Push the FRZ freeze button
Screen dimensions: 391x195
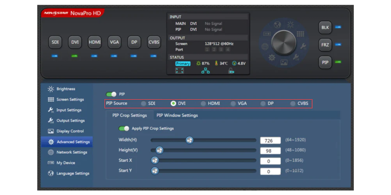[325, 45]
